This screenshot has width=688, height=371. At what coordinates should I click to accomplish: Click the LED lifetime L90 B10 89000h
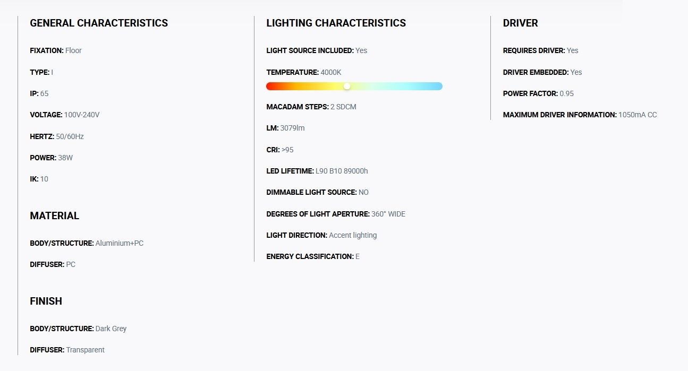click(342, 171)
